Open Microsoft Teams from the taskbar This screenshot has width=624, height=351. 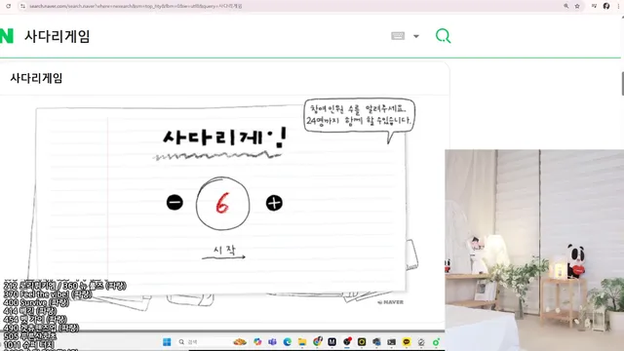(272, 342)
